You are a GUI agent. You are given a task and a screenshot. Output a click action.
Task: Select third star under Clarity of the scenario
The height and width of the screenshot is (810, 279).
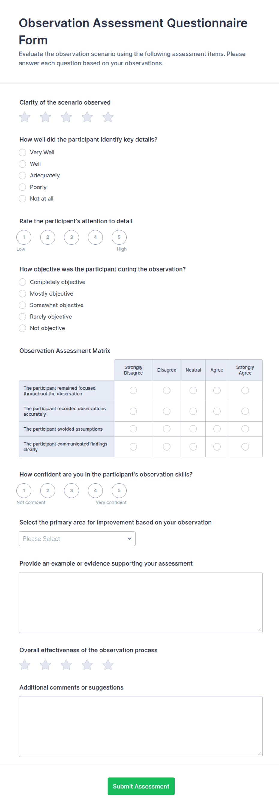coord(66,117)
